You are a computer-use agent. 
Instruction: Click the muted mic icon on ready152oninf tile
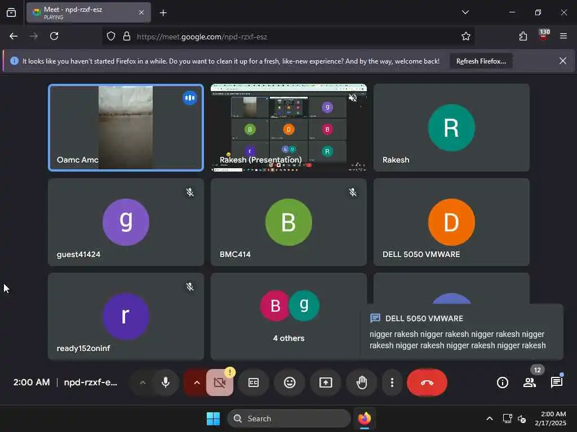pos(190,286)
